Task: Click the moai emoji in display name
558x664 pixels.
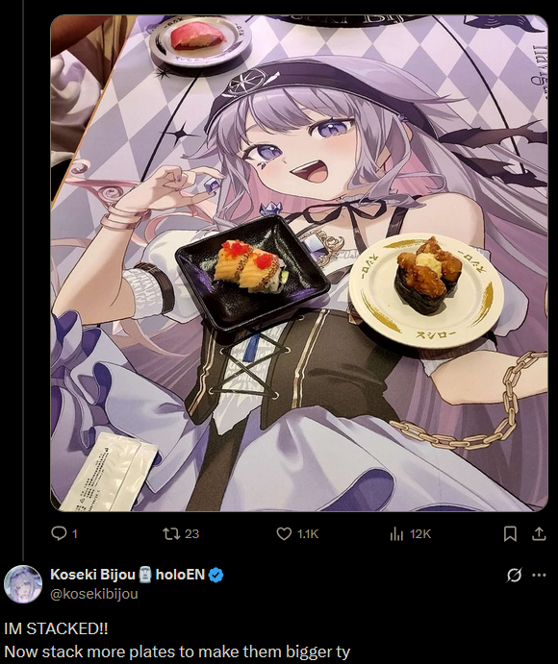Action: [145, 575]
